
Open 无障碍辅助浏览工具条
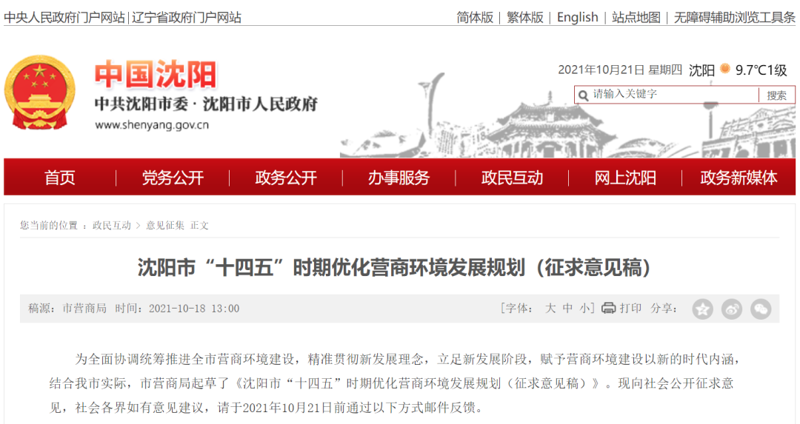pos(735,17)
